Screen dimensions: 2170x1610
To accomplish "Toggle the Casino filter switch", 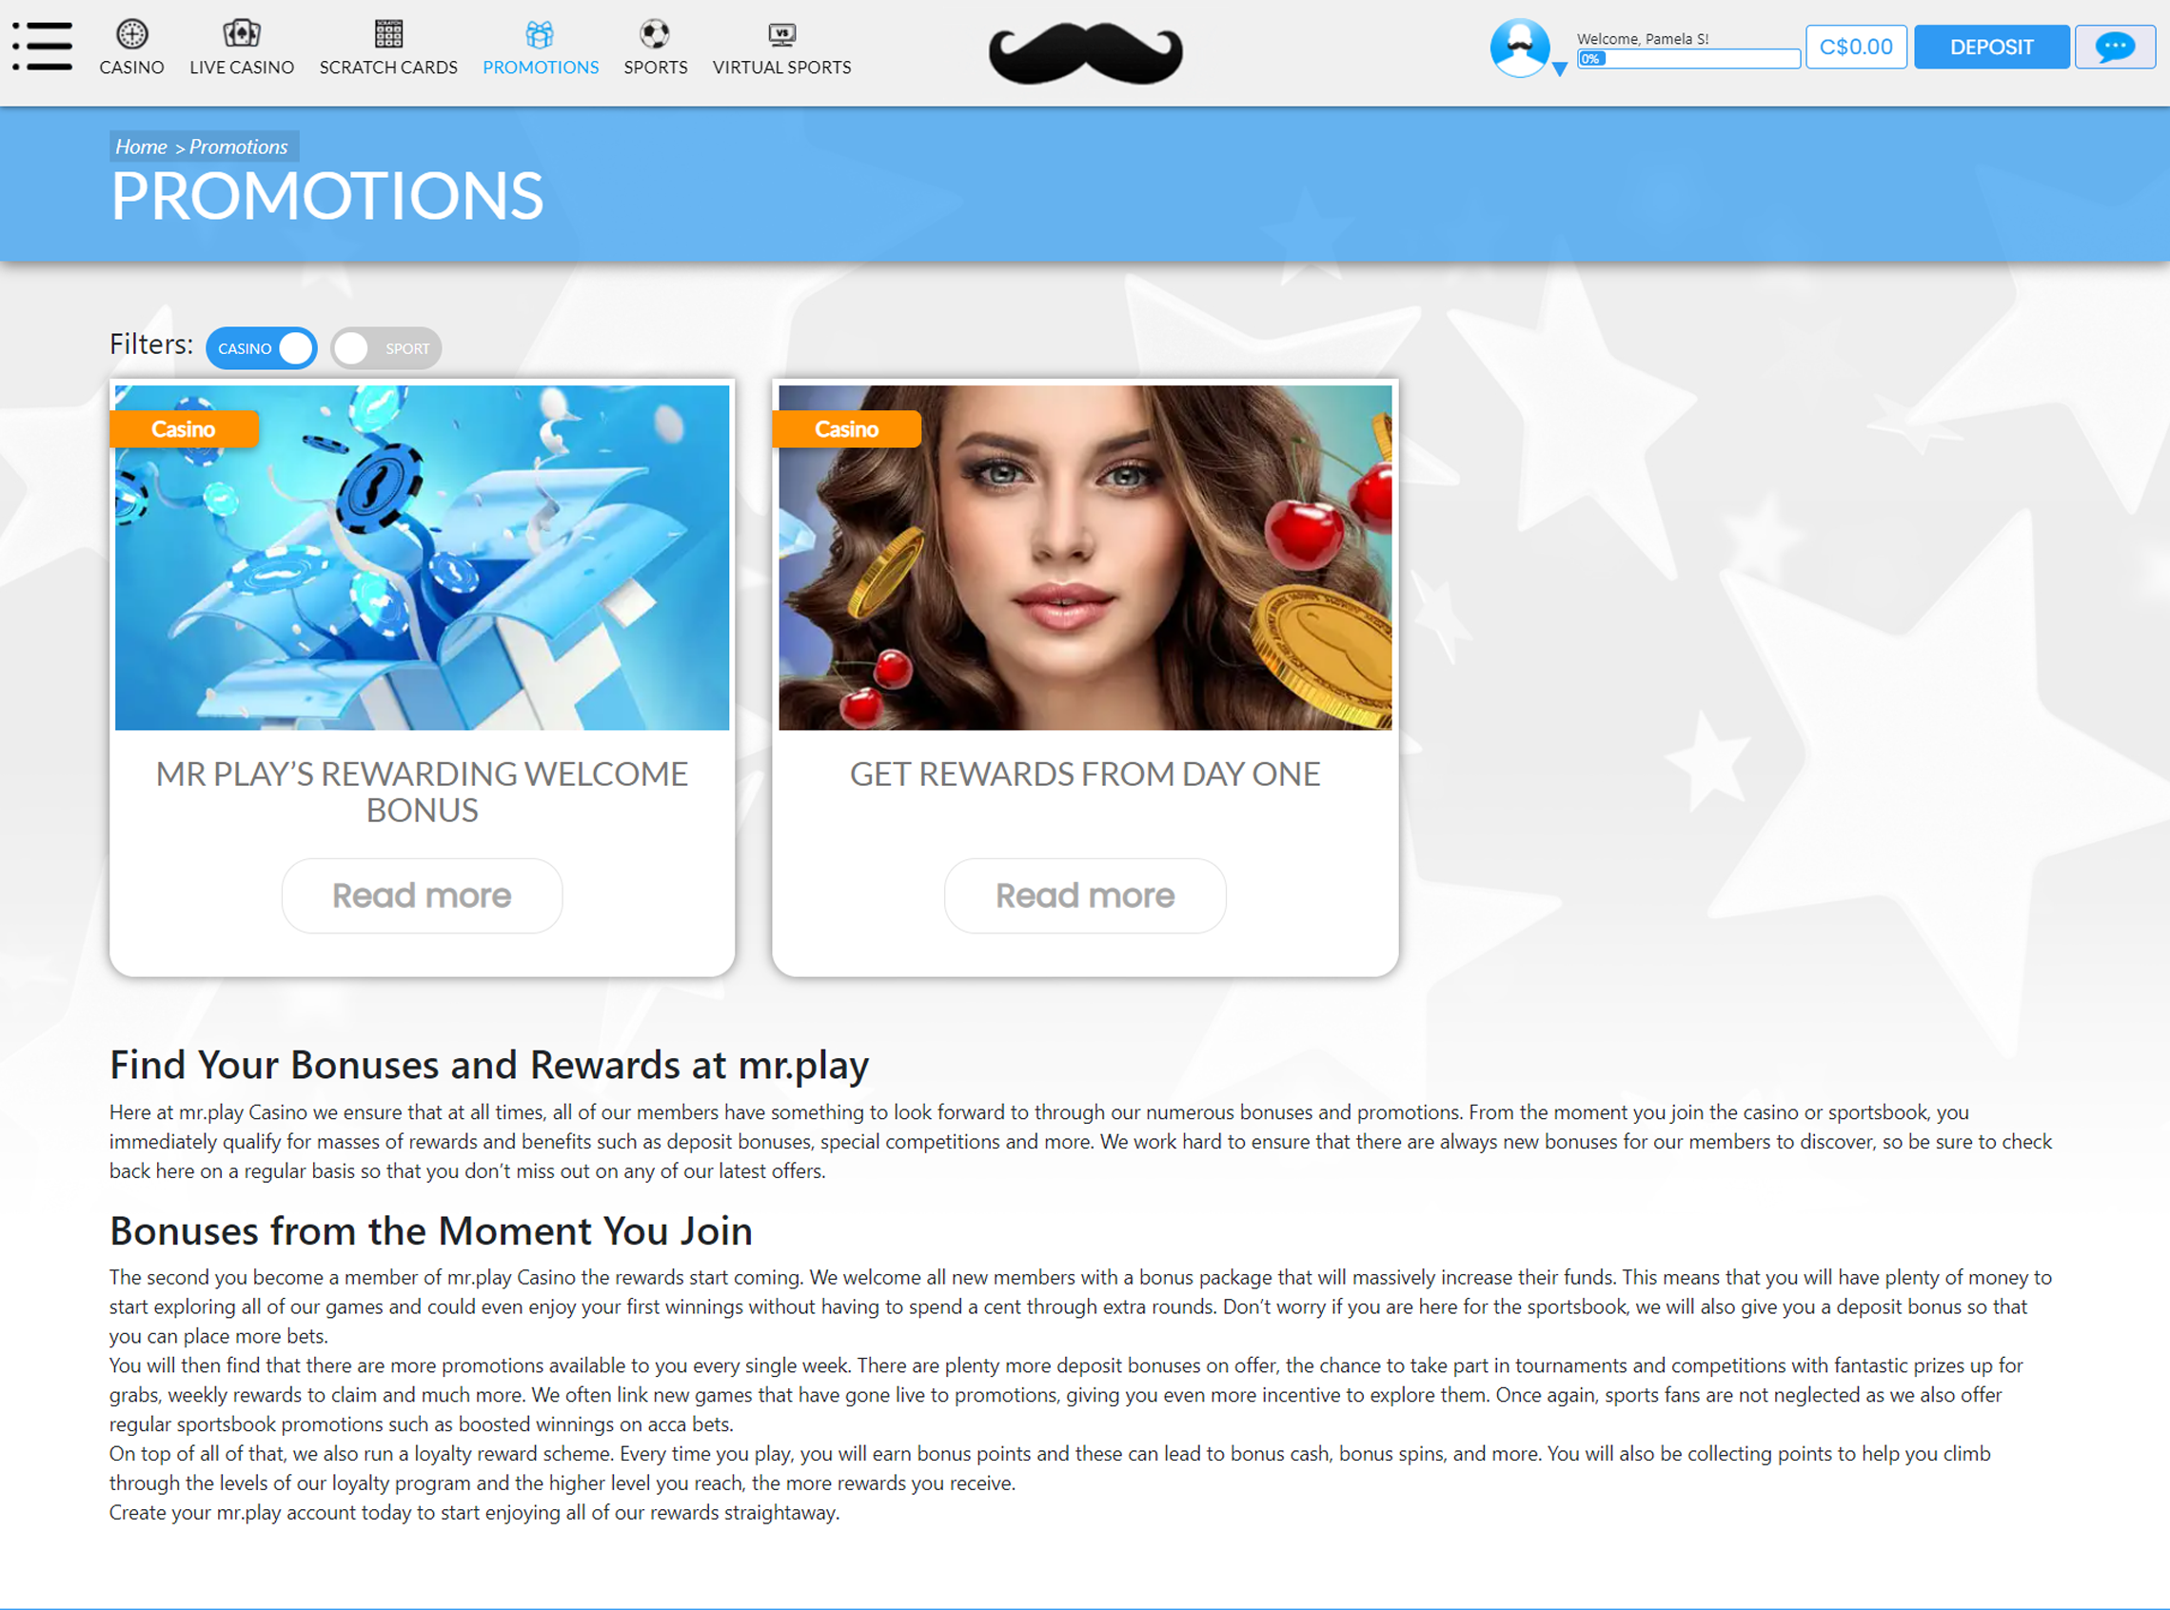I will 262,348.
